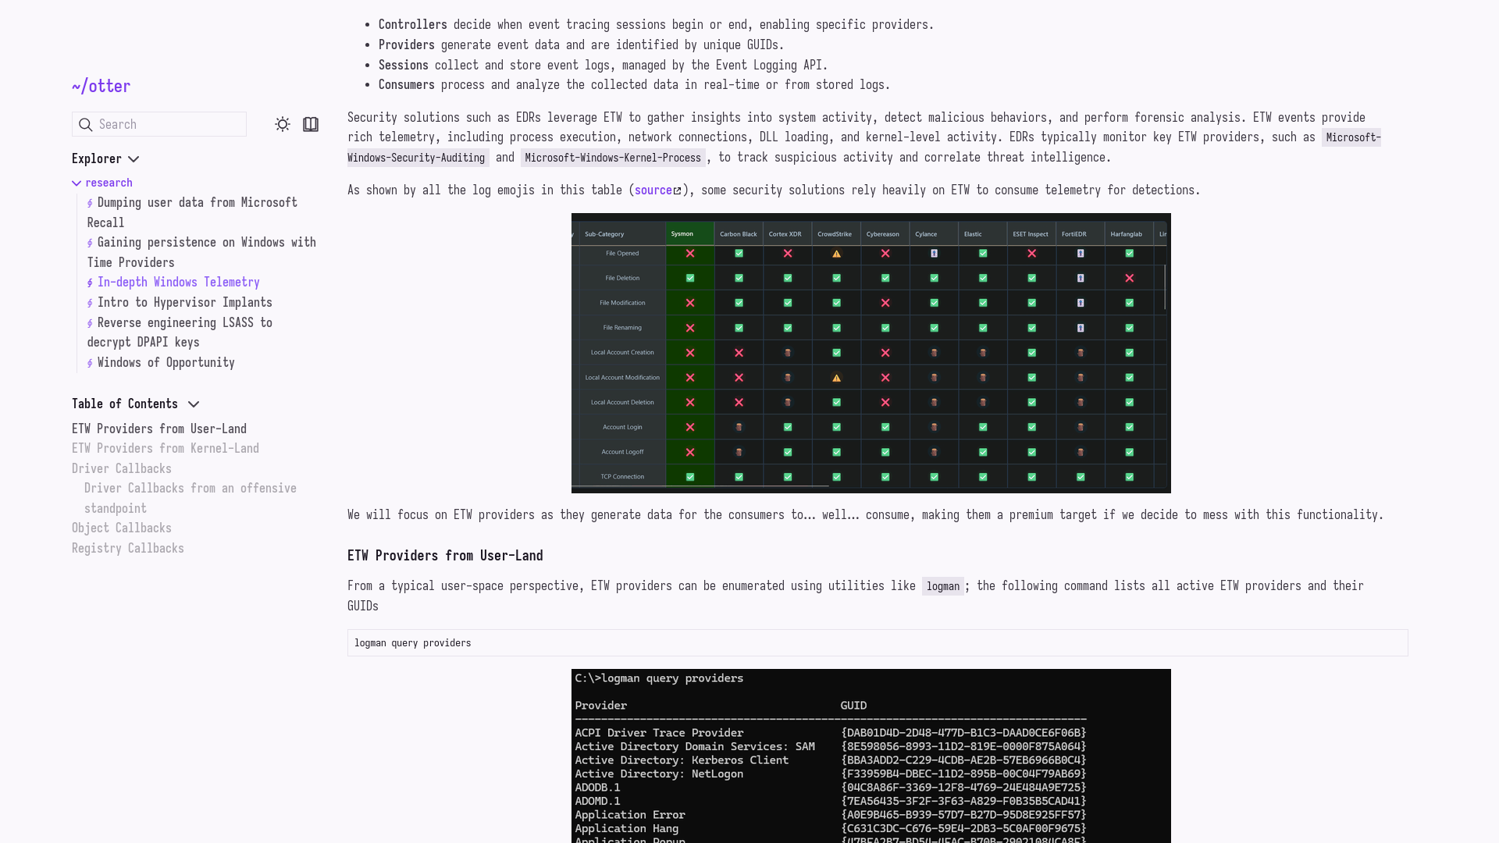Viewport: 1499px width, 843px height.
Task: Open Reverse engineering LSASS to decrypt DPAPI keys
Action: click(x=180, y=333)
